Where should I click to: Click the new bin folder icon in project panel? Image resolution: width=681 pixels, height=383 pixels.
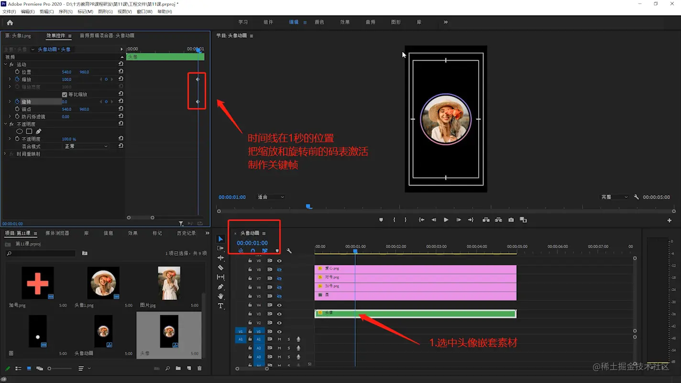[178, 369]
